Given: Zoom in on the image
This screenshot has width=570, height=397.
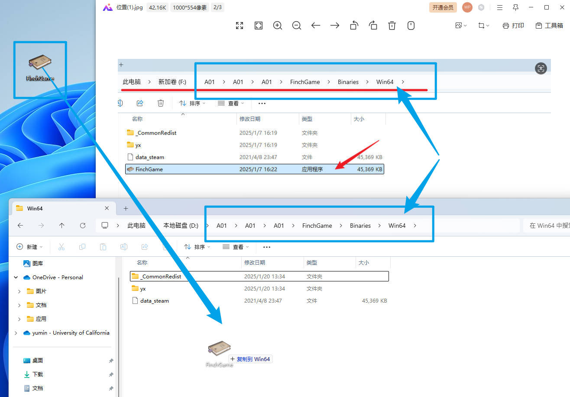Looking at the screenshot, I should (x=278, y=26).
